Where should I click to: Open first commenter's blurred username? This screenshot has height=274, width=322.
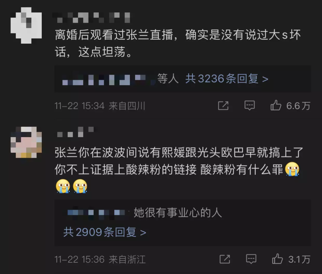92,18
